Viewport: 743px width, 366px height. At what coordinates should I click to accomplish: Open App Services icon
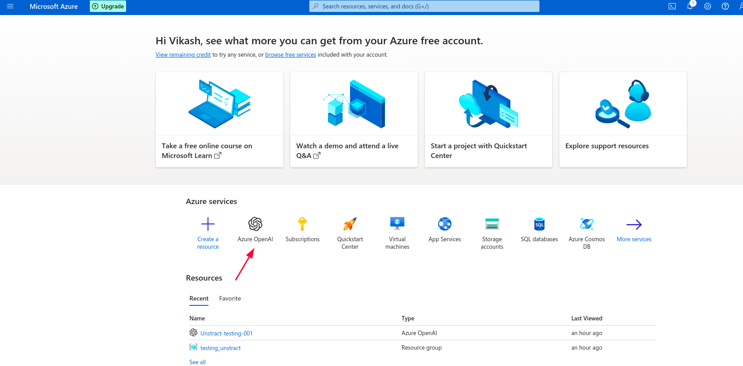445,224
